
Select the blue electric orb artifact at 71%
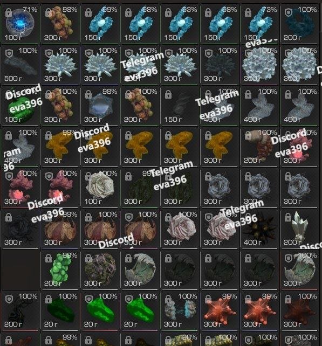tap(20, 23)
